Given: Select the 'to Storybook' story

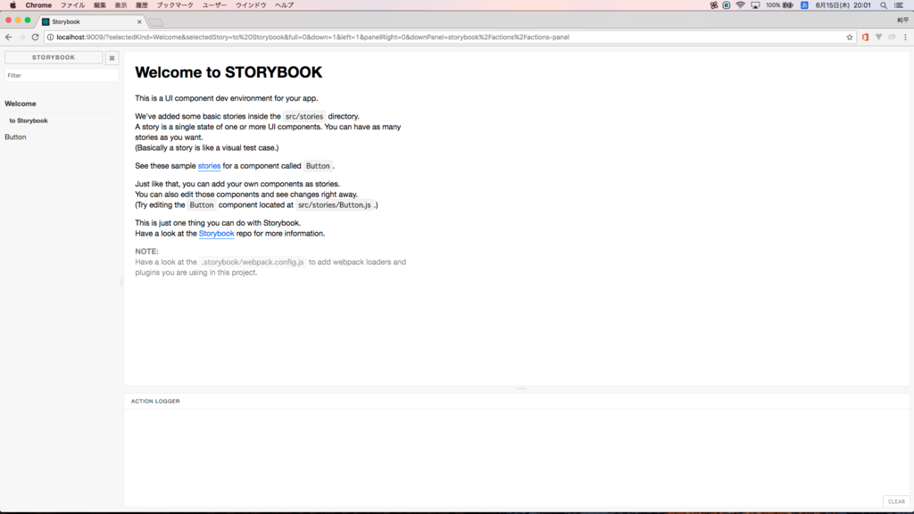Looking at the screenshot, I should (x=29, y=120).
